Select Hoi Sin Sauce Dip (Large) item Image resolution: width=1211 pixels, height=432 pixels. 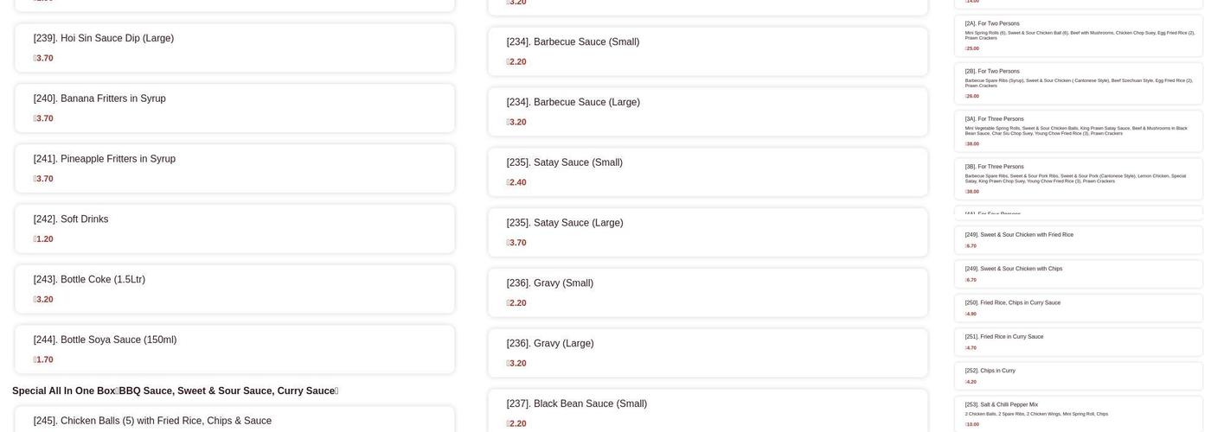point(234,48)
